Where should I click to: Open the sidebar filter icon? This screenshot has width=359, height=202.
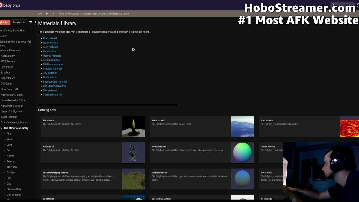(x=31, y=22)
